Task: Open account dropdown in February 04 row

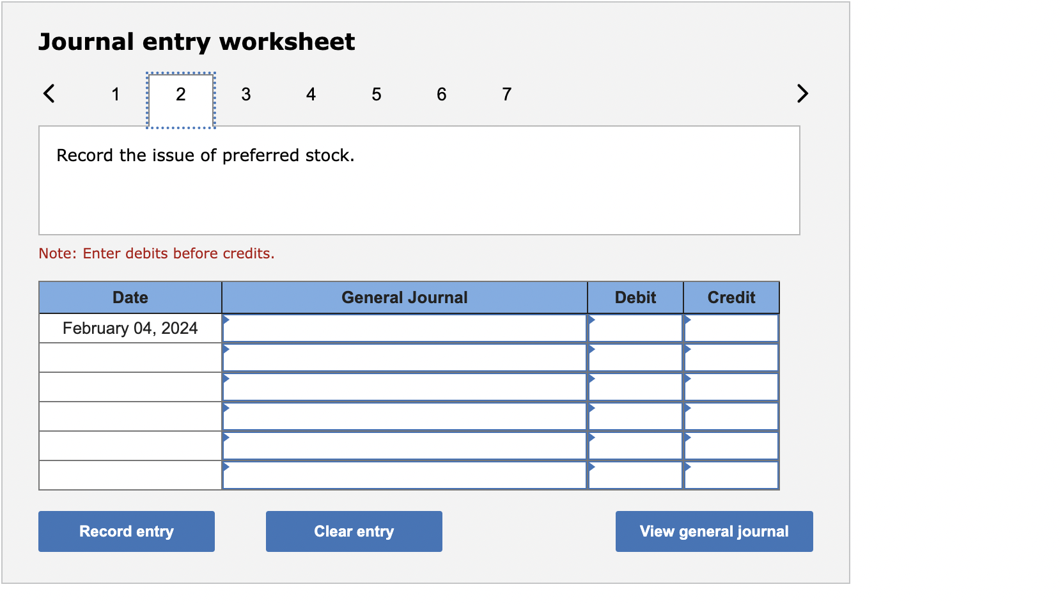Action: tap(405, 328)
